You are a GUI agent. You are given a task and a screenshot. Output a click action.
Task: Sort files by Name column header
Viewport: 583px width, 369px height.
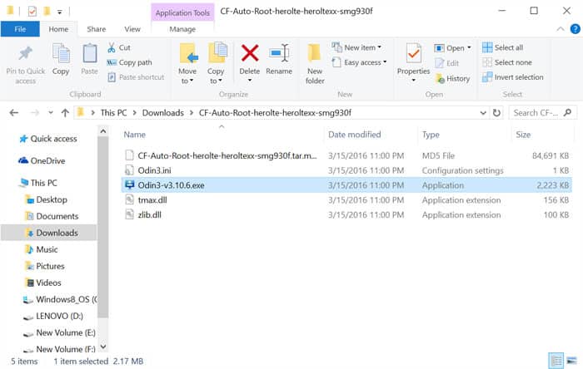coord(135,135)
